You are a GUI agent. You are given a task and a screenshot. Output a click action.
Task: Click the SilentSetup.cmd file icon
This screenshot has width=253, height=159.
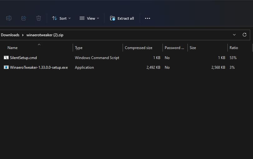[6, 58]
